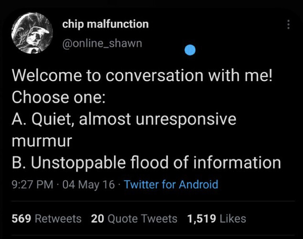View the 569 Retweets list
This screenshot has height=239, width=303.
(46, 219)
